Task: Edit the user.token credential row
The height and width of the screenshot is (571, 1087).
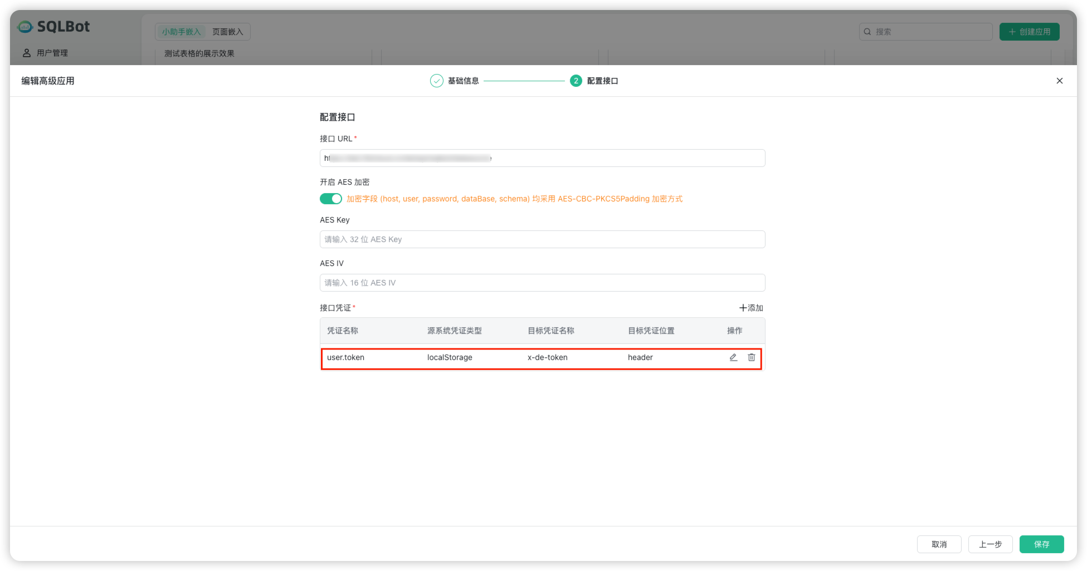Action: tap(733, 357)
